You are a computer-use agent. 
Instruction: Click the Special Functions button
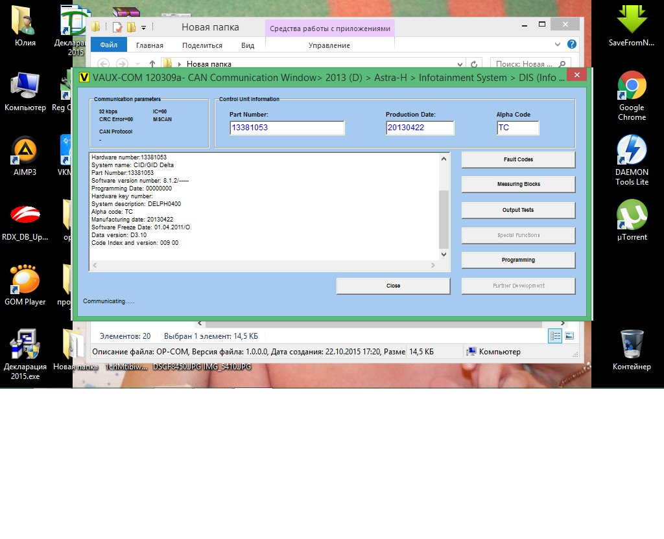[518, 235]
